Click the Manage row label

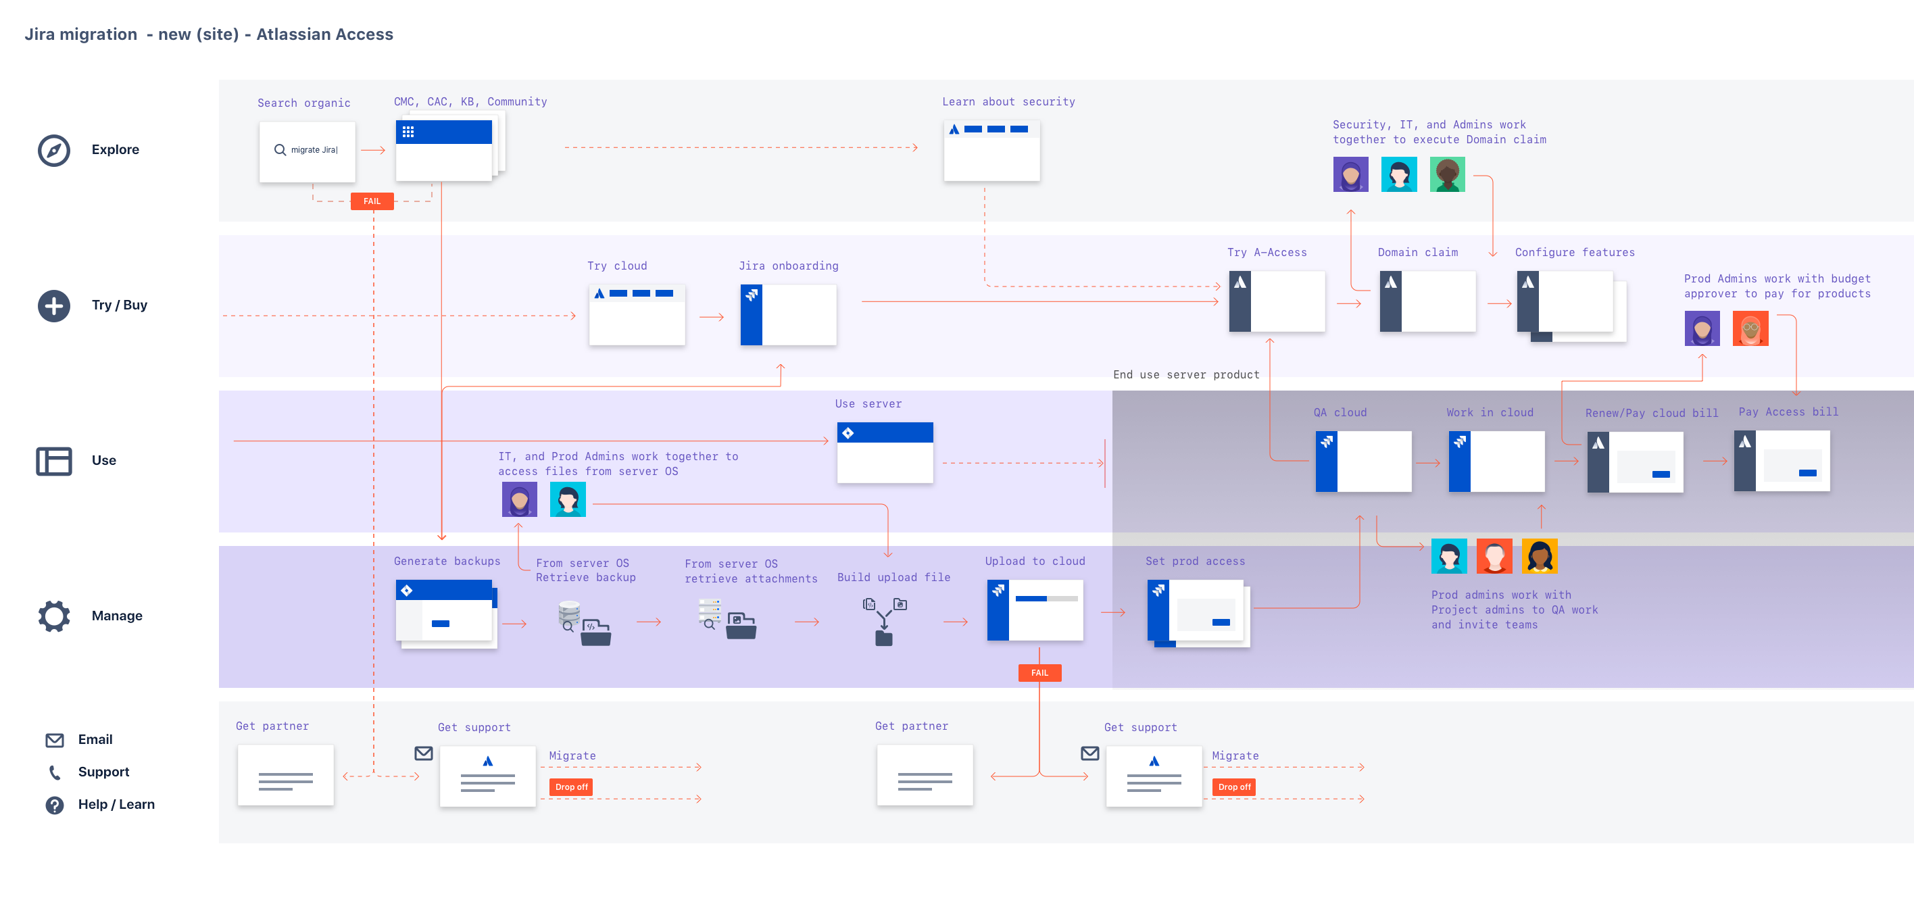click(117, 616)
